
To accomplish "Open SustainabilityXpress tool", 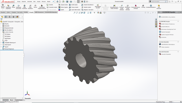I will [151, 6].
